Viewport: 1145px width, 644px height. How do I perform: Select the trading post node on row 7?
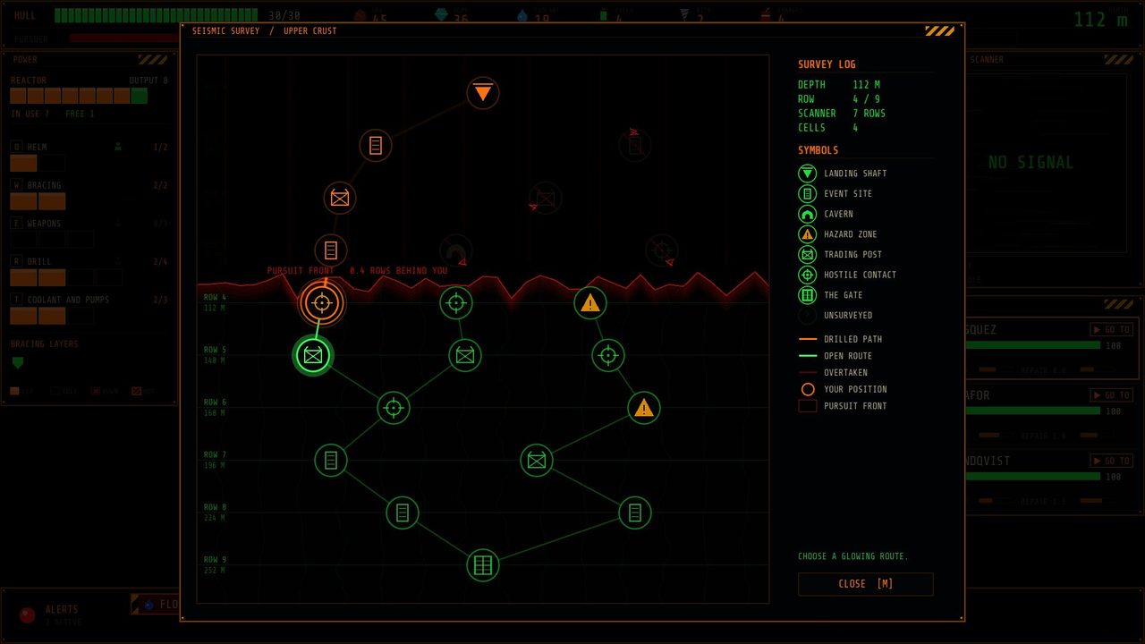537,460
